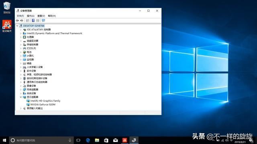Open the 文件(F) menu
Viewport: 257px width, 144px height.
click(x=20, y=16)
